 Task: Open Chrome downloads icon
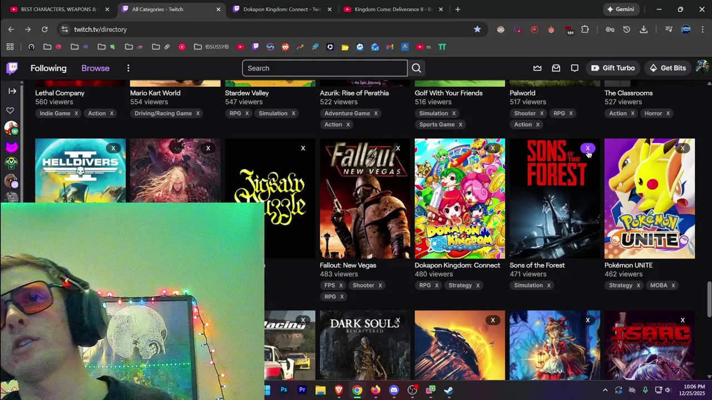click(x=644, y=29)
